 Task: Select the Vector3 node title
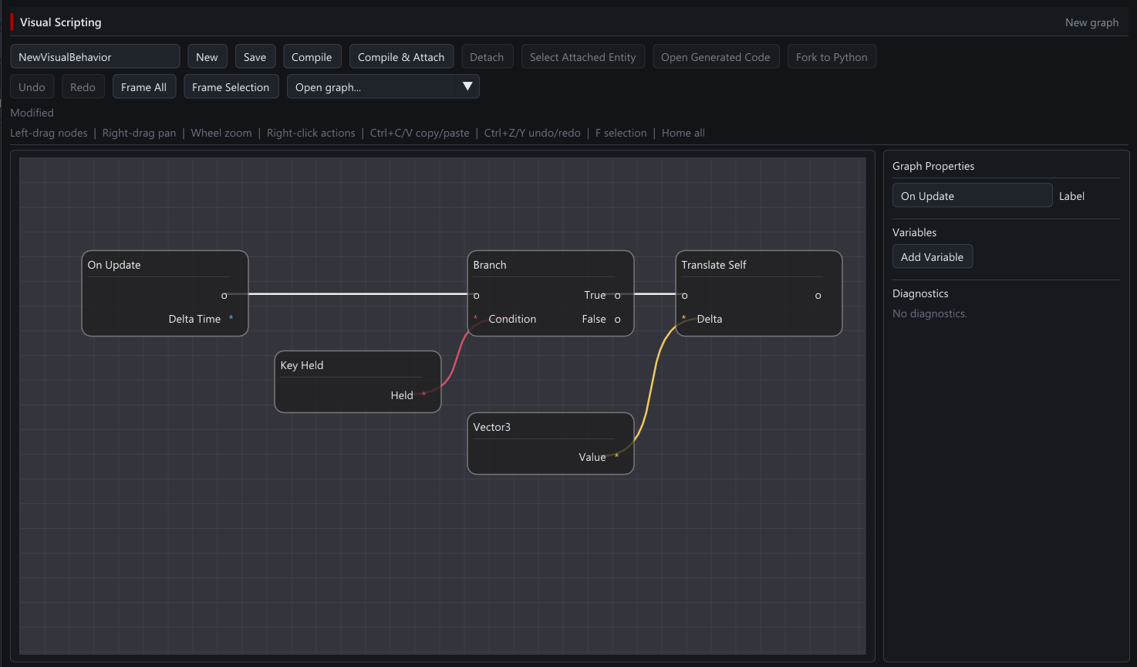click(491, 427)
